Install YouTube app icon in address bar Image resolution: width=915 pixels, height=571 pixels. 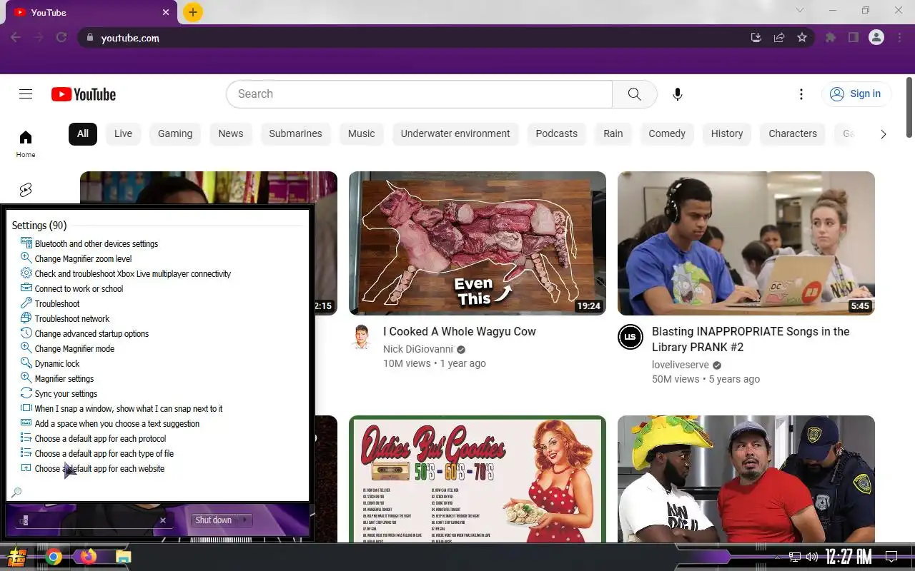[x=756, y=38]
